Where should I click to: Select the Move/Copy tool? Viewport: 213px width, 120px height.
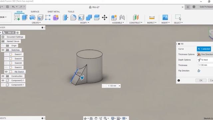pyautogui.click(x=105, y=18)
